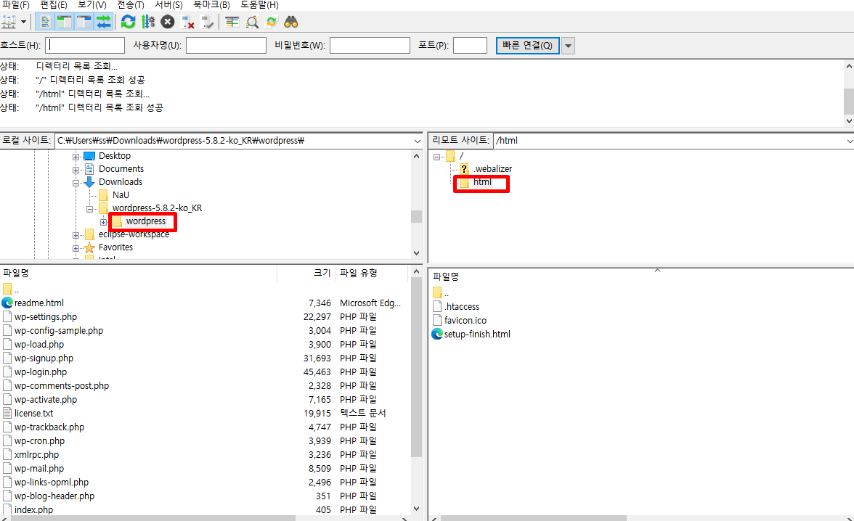Collapse the remote root / node
Screen dimensions: 854x521
click(x=437, y=157)
